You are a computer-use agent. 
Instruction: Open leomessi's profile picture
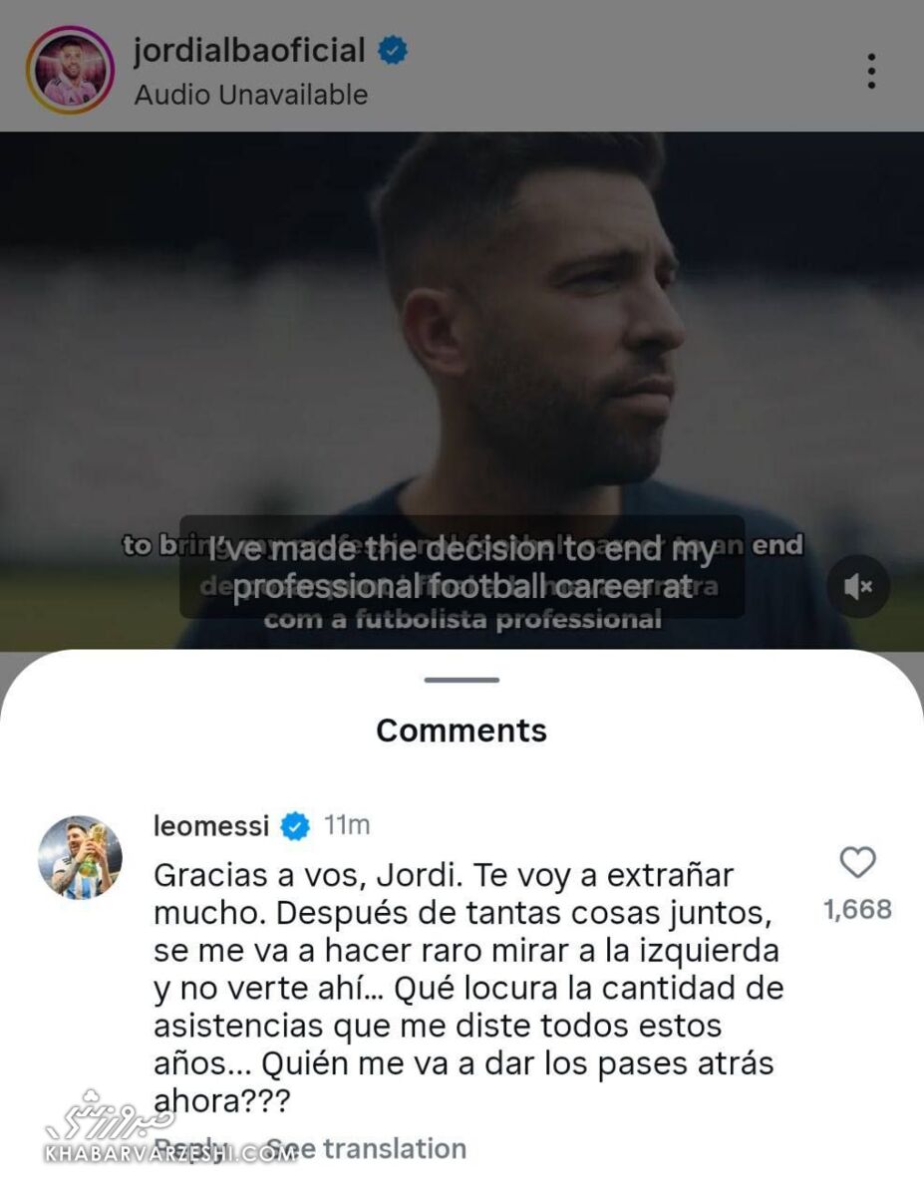[x=81, y=856]
